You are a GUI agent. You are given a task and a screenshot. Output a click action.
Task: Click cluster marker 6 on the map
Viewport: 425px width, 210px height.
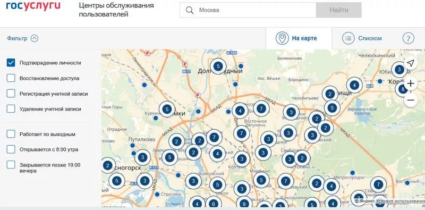point(214,204)
